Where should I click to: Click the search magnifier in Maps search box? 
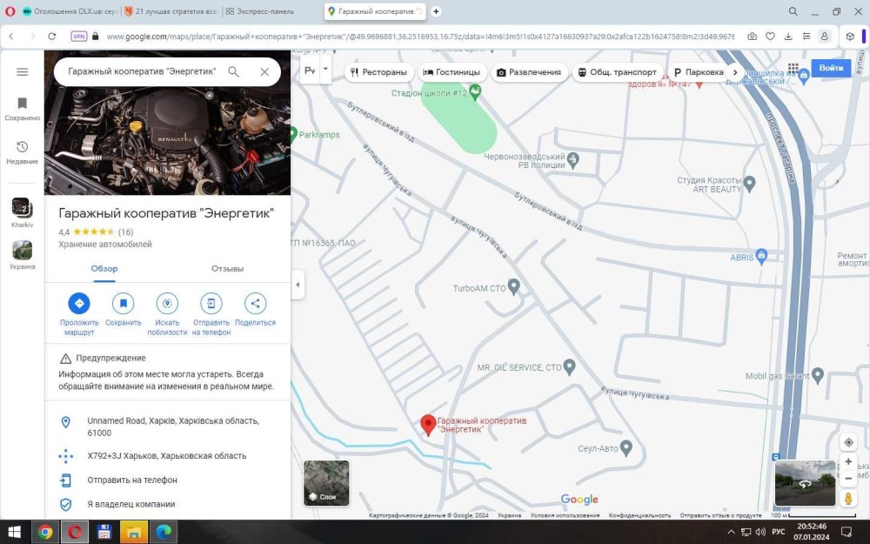[233, 72]
